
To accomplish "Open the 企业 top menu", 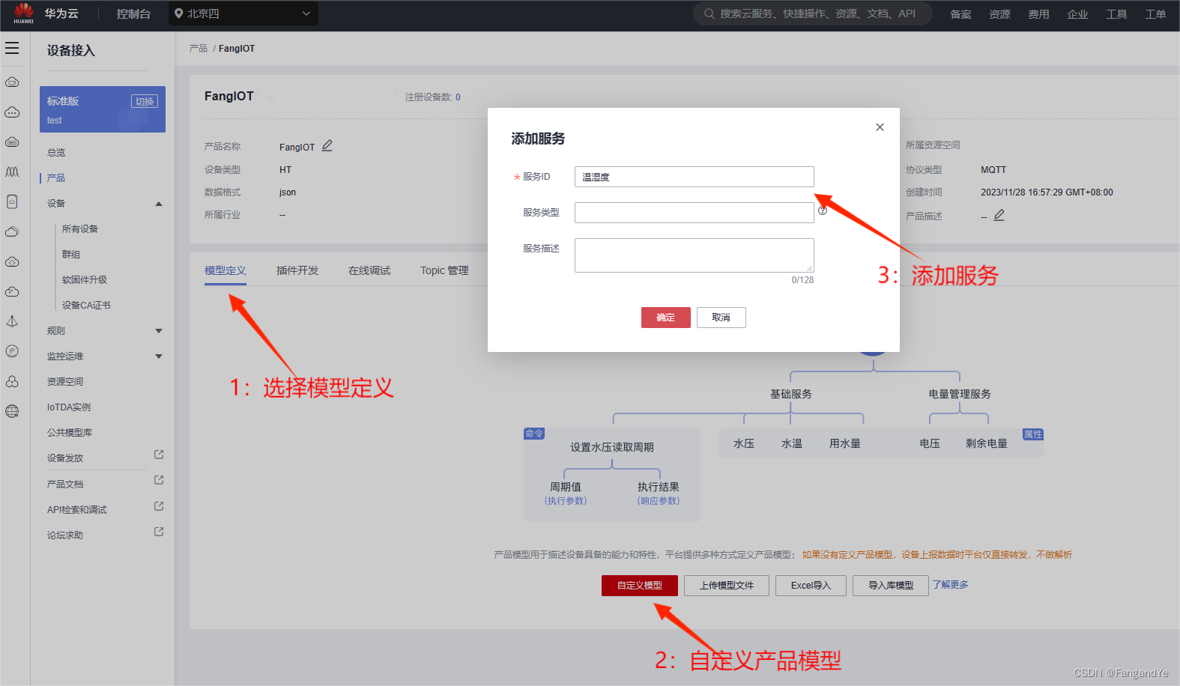I will tap(1077, 14).
